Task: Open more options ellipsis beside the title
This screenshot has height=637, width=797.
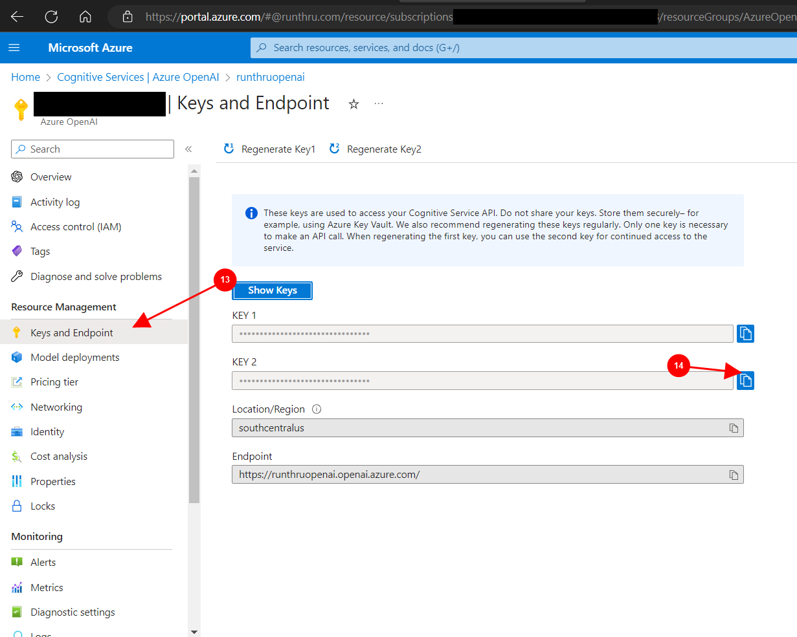Action: (379, 103)
